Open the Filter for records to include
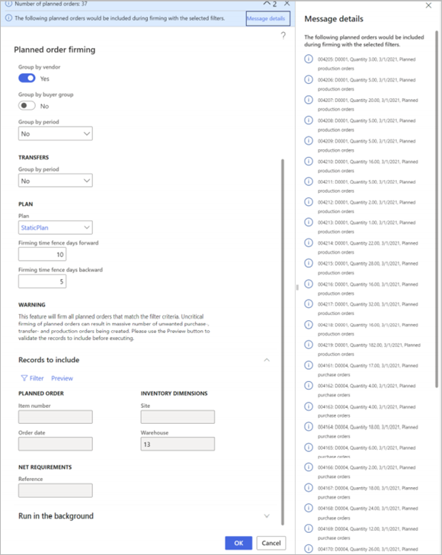The image size is (442, 555). click(x=32, y=378)
